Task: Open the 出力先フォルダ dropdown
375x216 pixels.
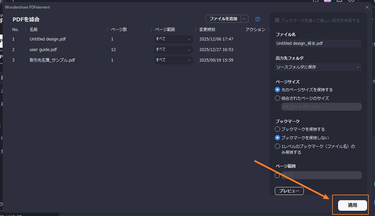Action: pos(318,67)
